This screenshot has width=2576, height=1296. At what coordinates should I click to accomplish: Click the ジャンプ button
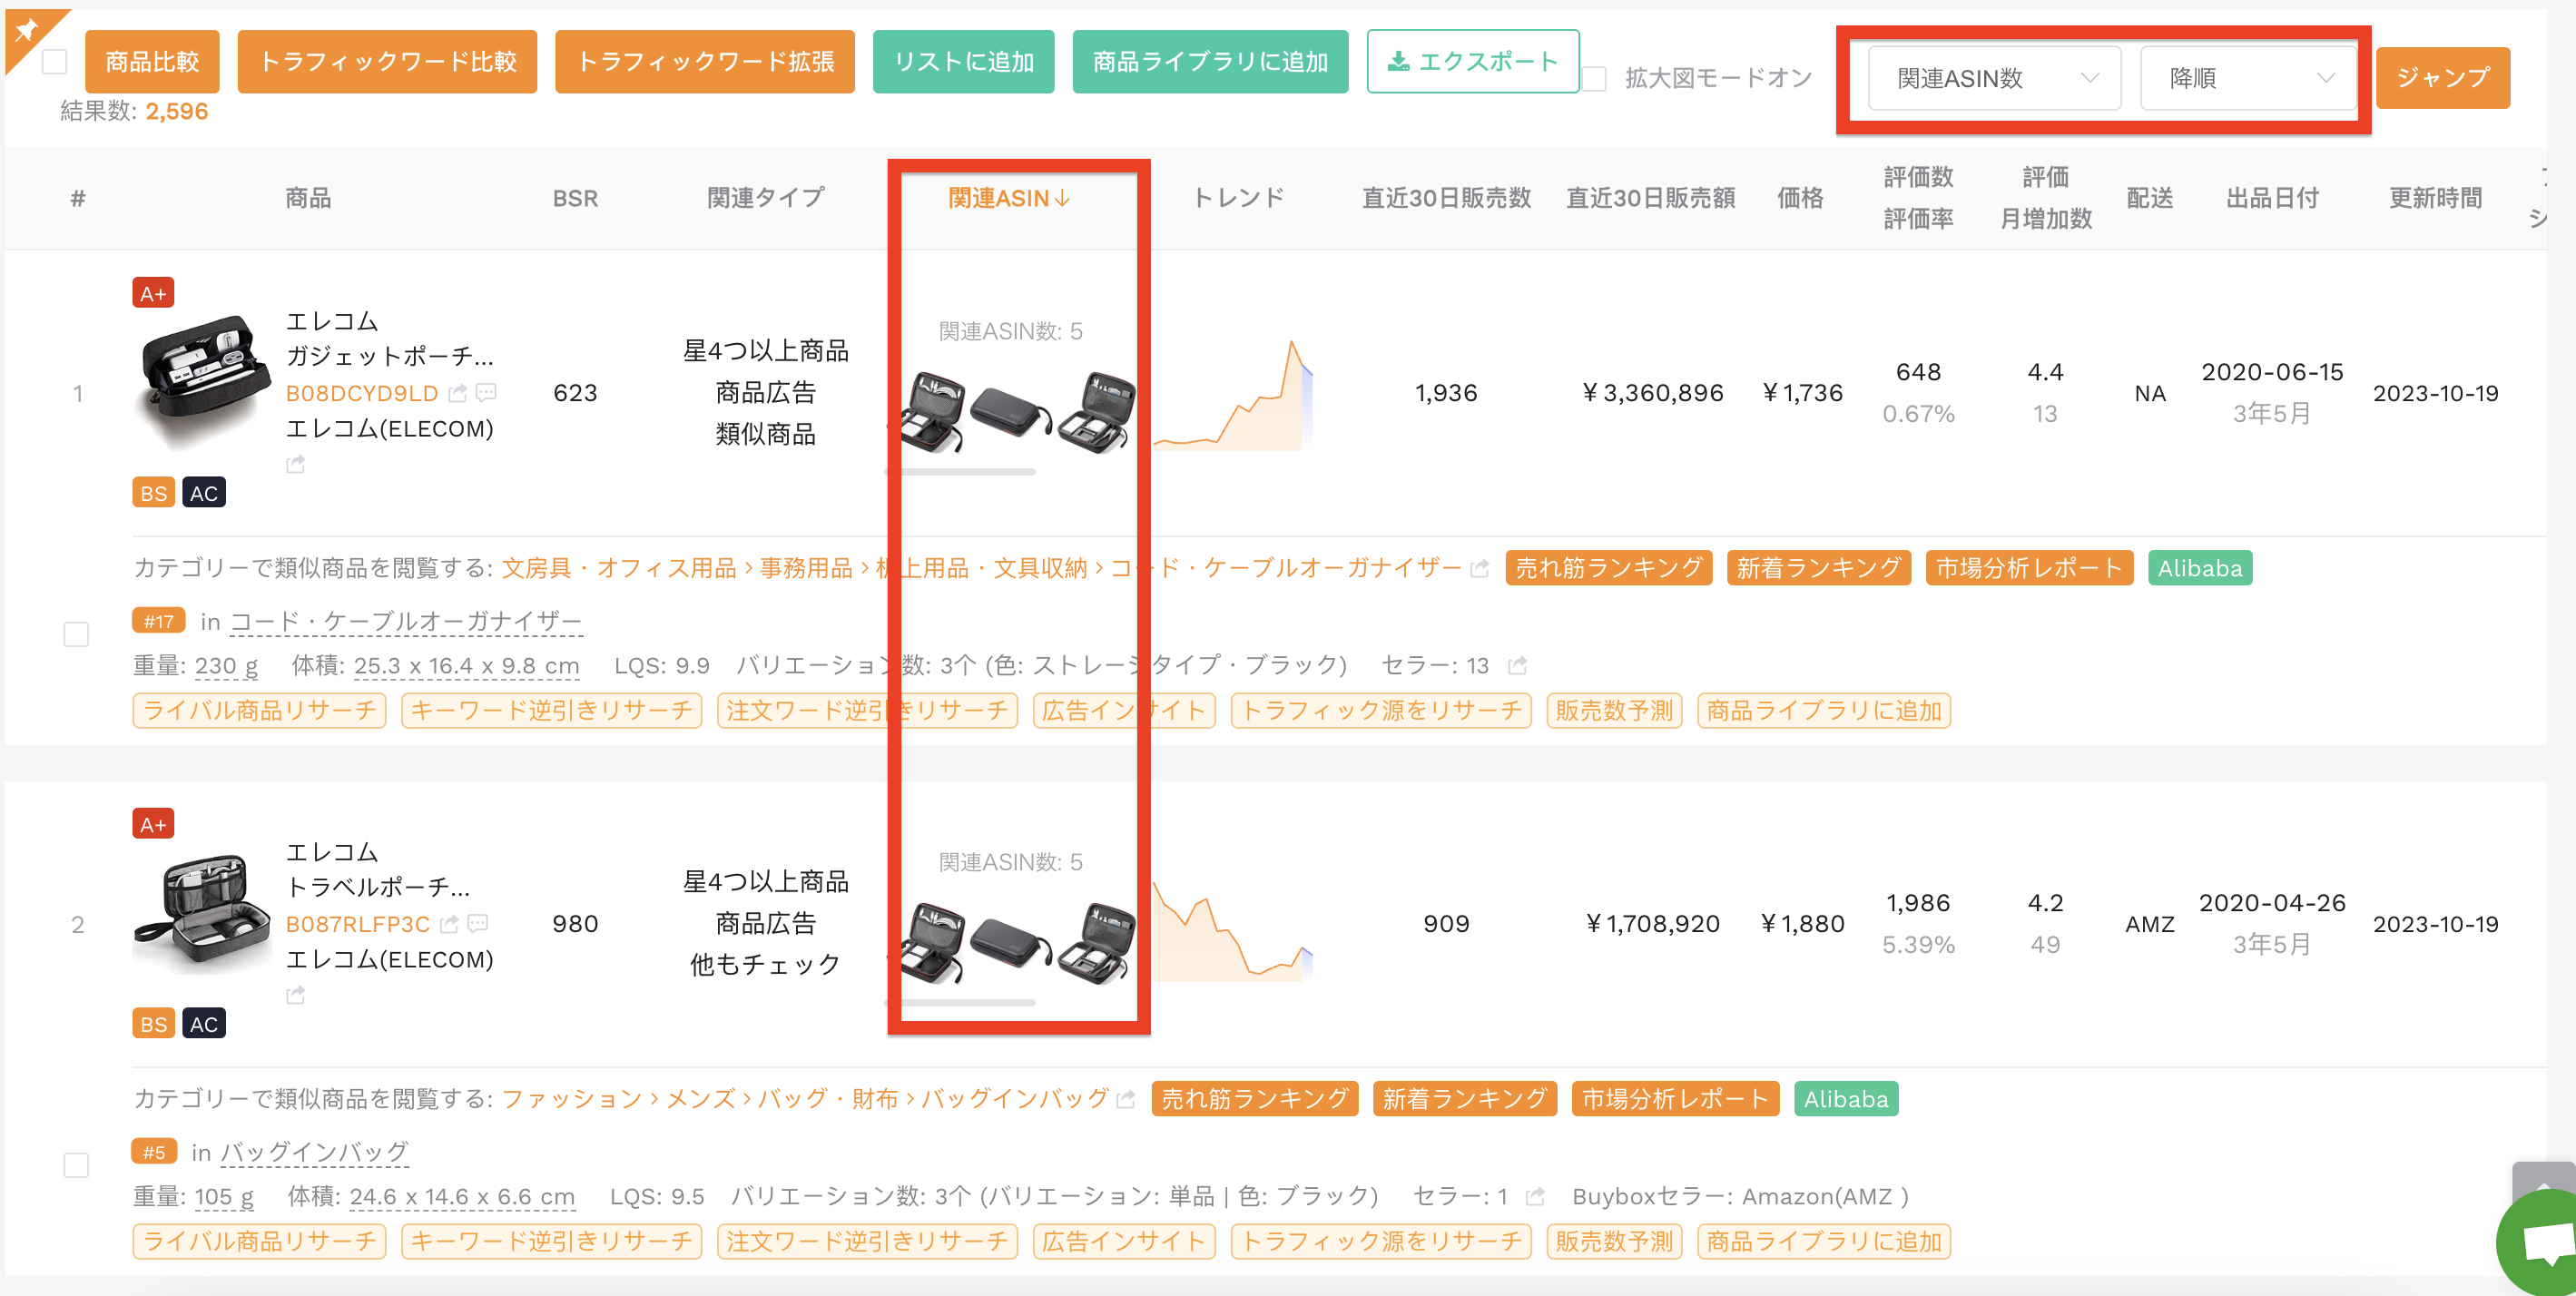point(2443,78)
